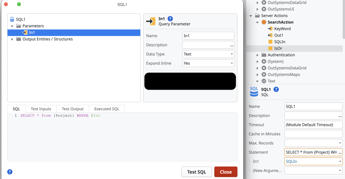Click the SearchAction orange action icon
Screen dimensions: 345x179
coord(264,22)
